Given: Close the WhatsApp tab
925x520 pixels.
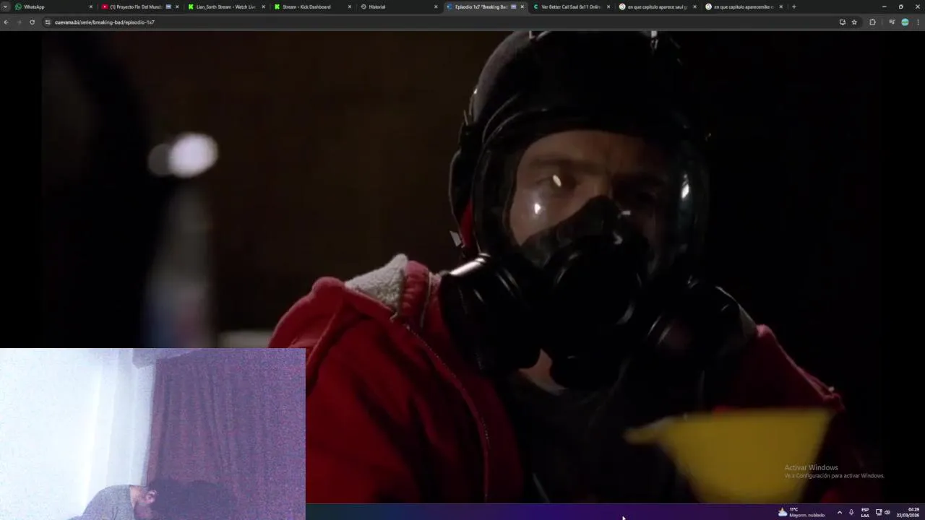Looking at the screenshot, I should [x=91, y=6].
